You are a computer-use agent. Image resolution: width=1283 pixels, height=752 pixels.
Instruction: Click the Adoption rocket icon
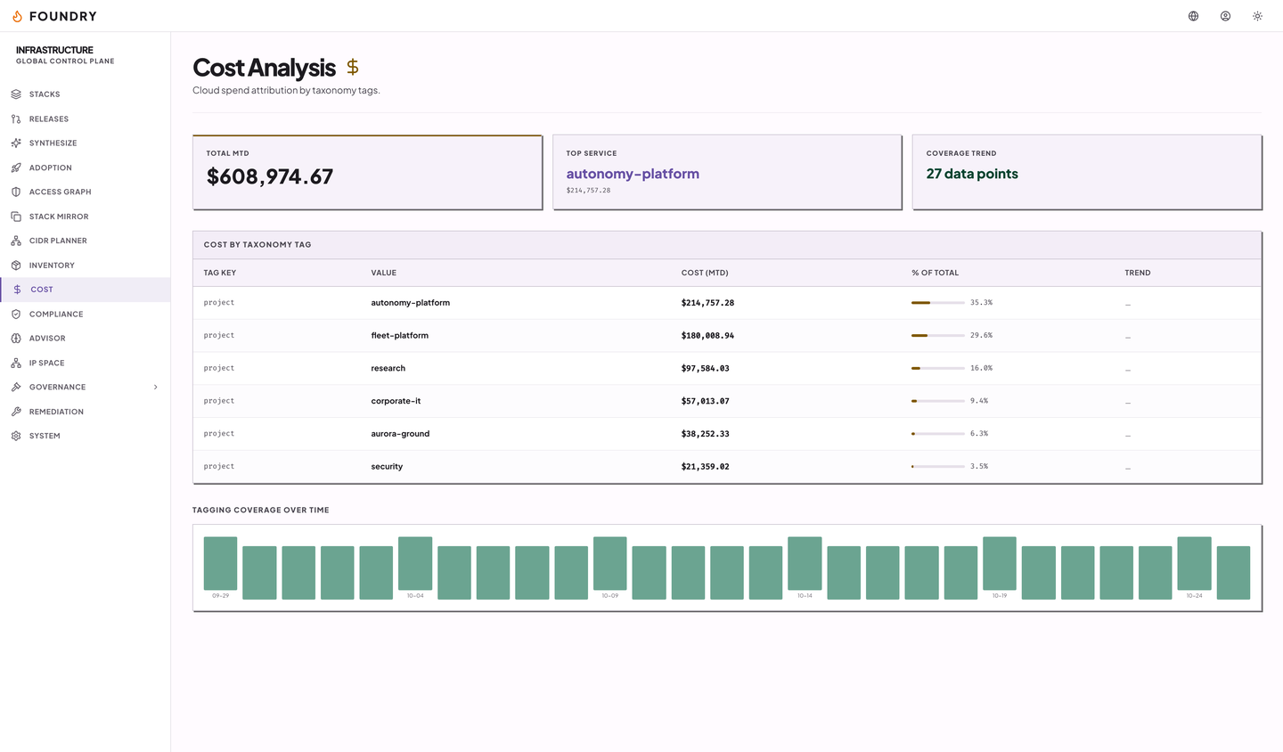pos(16,168)
